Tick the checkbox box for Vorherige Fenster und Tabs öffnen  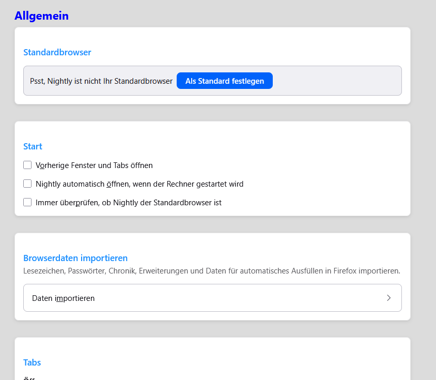click(27, 165)
